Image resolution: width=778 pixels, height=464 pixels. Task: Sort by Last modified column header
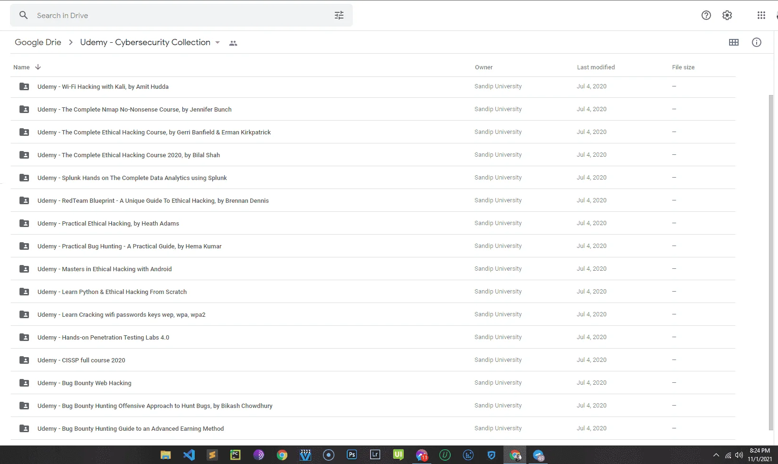596,67
